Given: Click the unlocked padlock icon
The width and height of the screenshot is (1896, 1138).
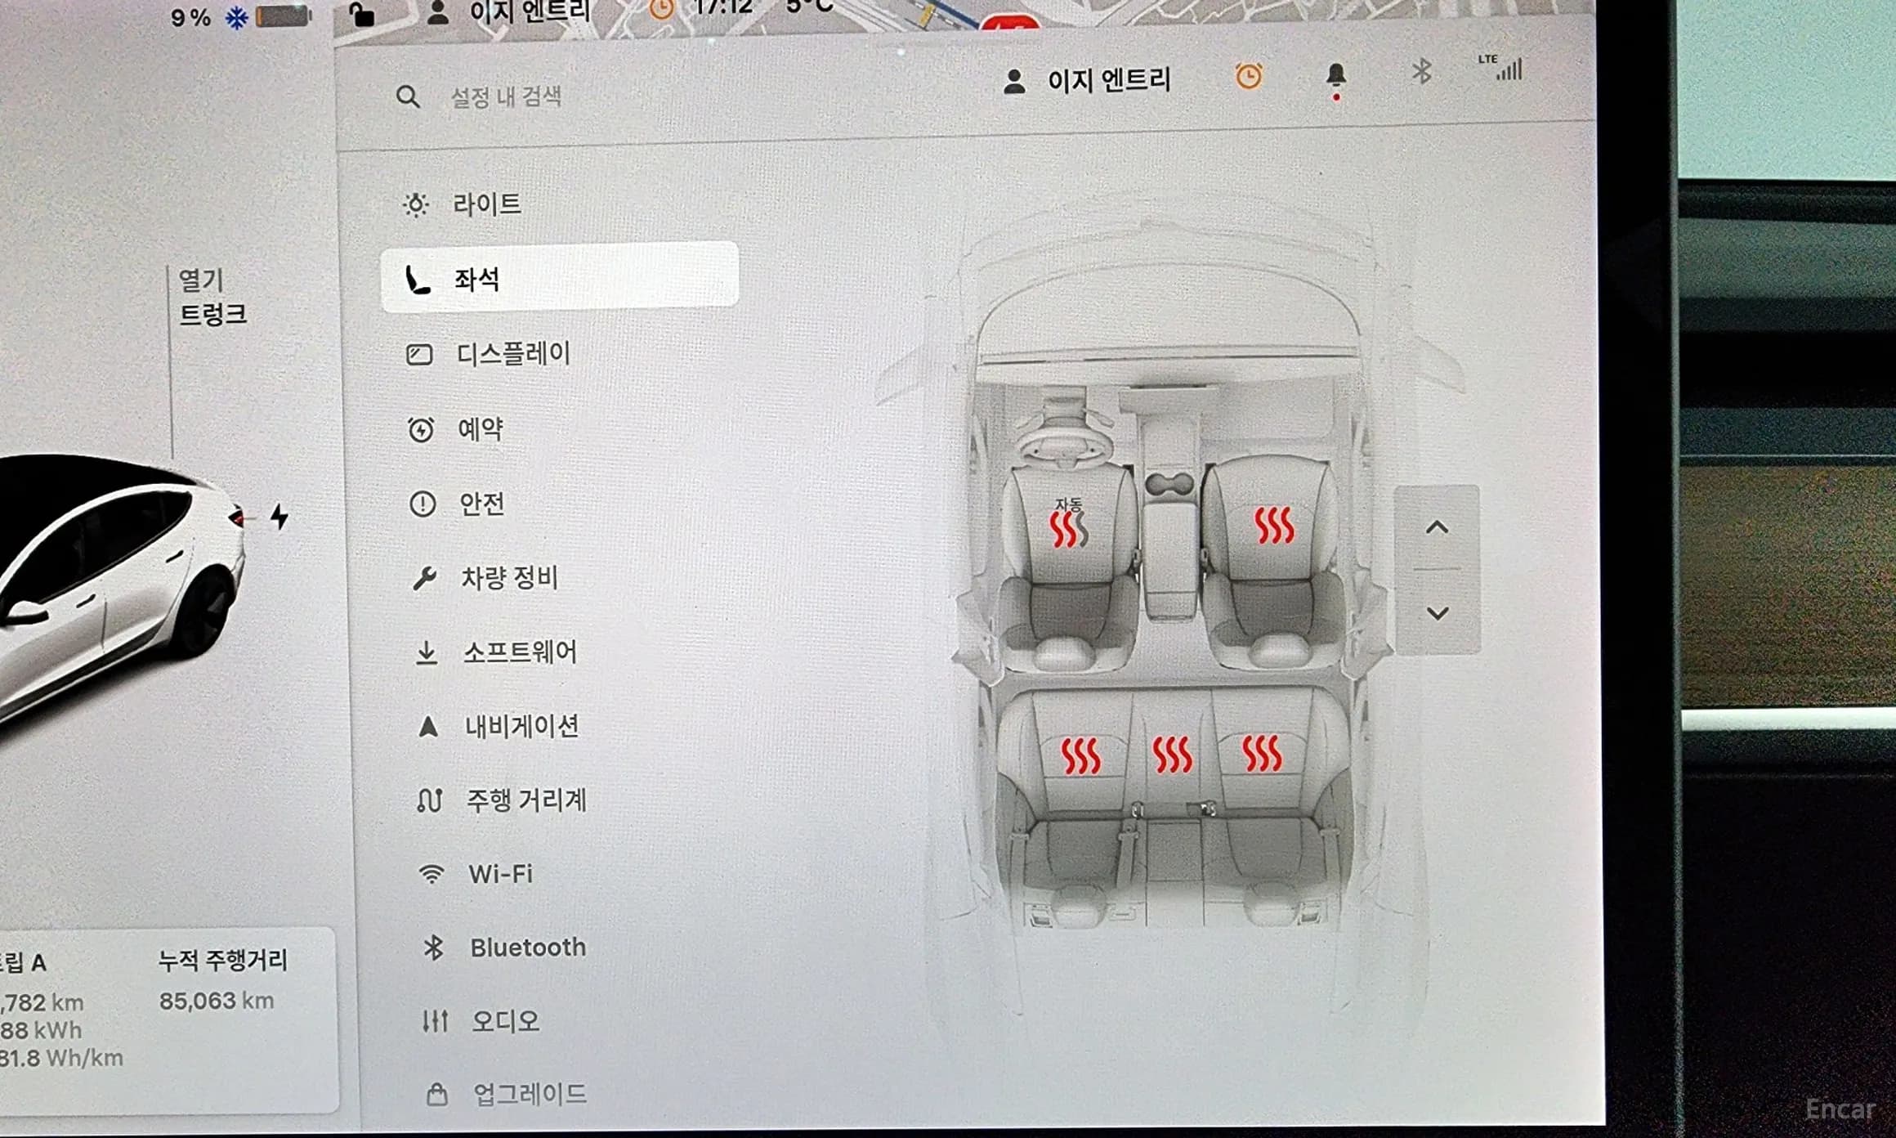Looking at the screenshot, I should point(361,15).
